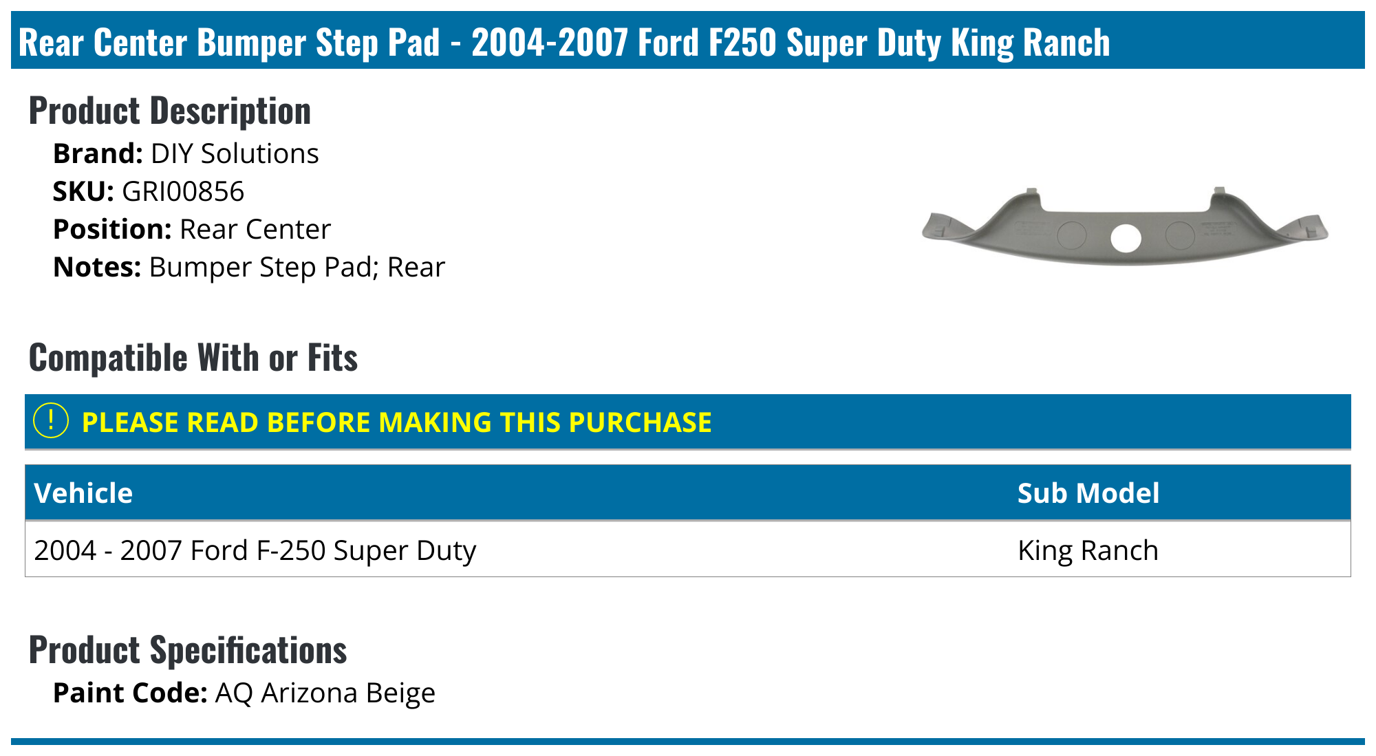Viewport: 1376px width, 756px height.
Task: Click the bold 'Paint Code:' label
Action: coord(130,693)
